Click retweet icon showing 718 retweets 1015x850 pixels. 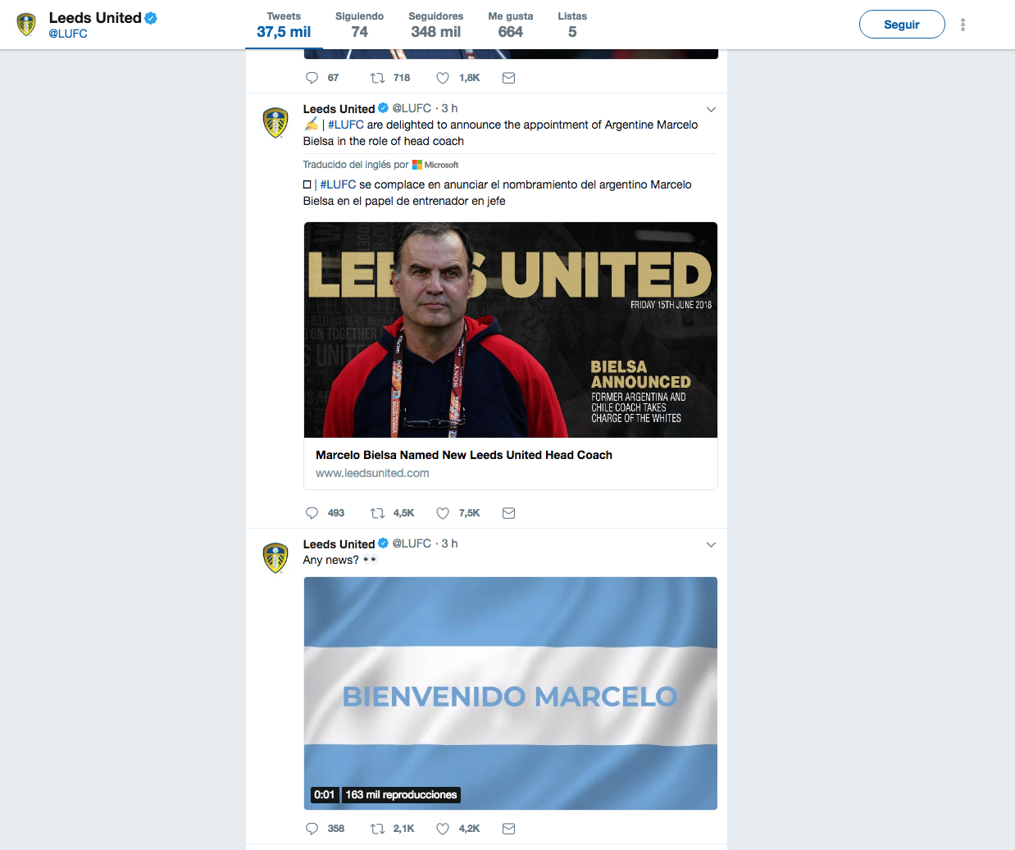pos(377,78)
